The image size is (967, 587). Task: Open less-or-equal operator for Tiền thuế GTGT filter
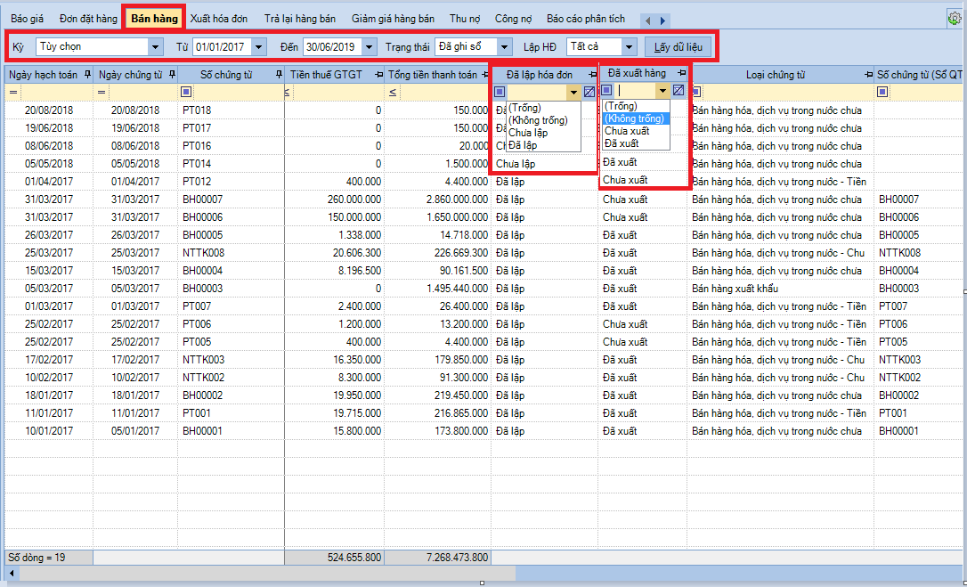(288, 92)
